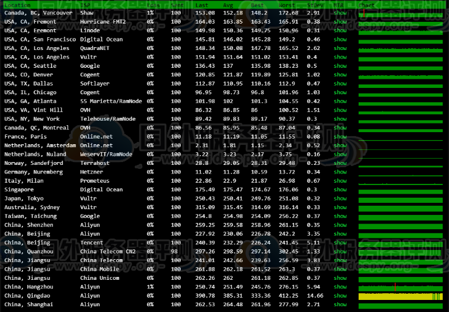The image size is (449, 312).
Task: Click the Australia, Sydney latency chart
Action: coord(400,209)
